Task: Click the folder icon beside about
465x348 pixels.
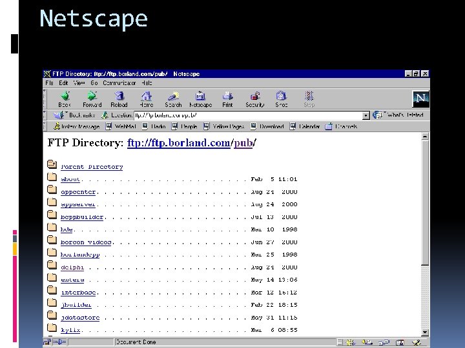Action: (x=52, y=177)
